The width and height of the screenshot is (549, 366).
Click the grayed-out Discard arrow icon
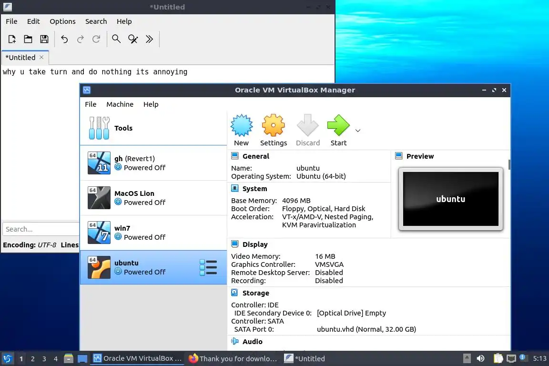tap(307, 125)
